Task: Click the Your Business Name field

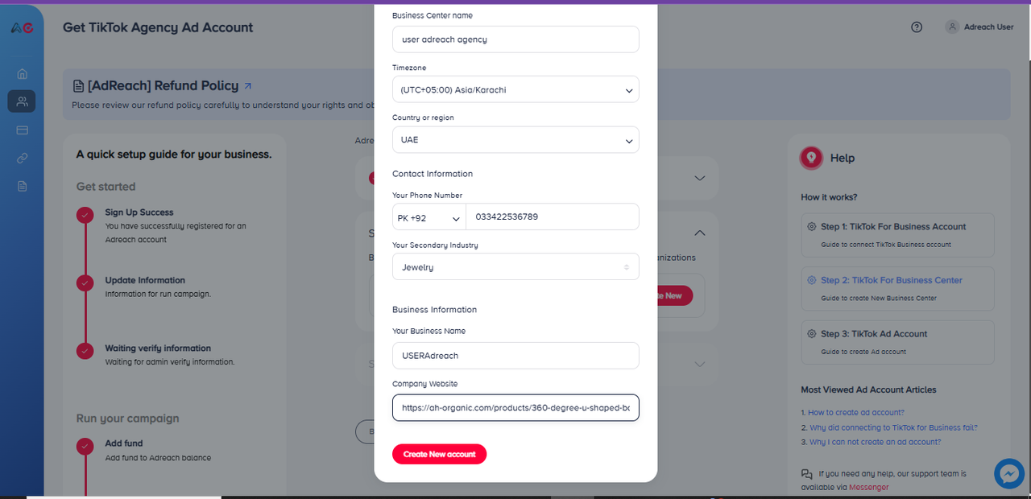Action: tap(515, 355)
